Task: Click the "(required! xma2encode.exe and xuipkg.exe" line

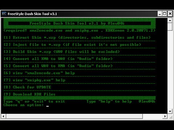Action: 79,30
